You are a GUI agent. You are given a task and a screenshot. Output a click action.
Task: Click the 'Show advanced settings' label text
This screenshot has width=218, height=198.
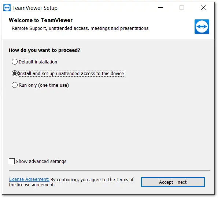coord(41,161)
